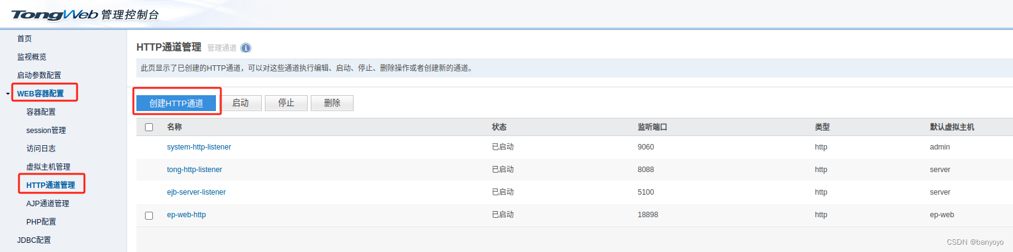Open AJP通道管理 submenu item

48,203
